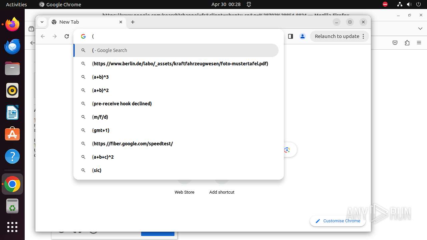This screenshot has height=240, width=427.
Task: Open Trash from the dock
Action: [12, 206]
